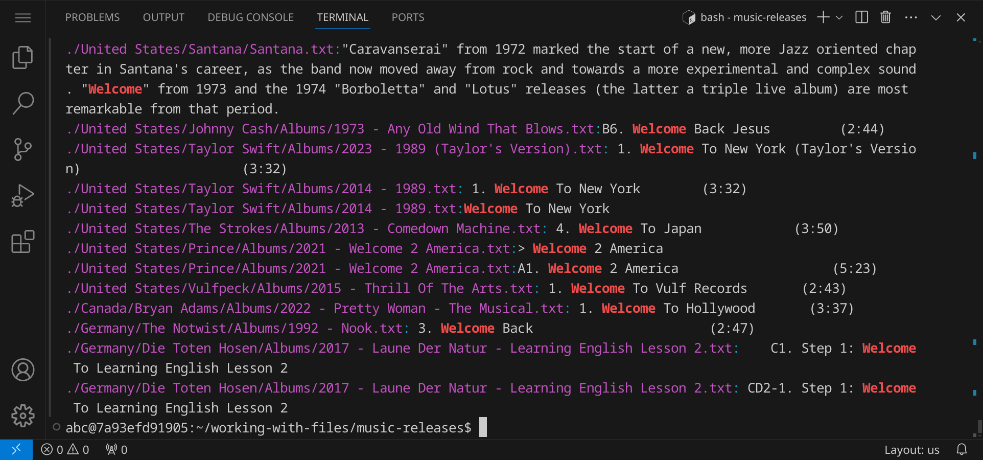Kill terminal with the trash icon
Viewport: 983px width, 460px height.
coord(885,17)
